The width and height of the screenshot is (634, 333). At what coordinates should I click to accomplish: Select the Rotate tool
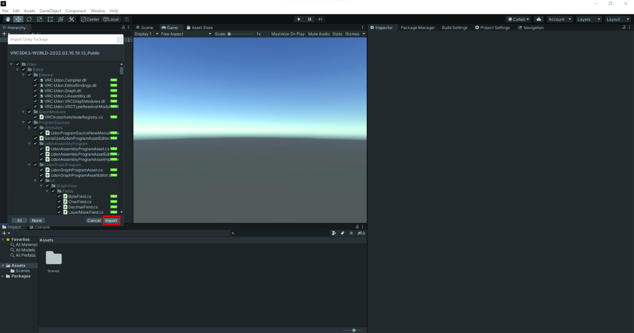pyautogui.click(x=29, y=19)
